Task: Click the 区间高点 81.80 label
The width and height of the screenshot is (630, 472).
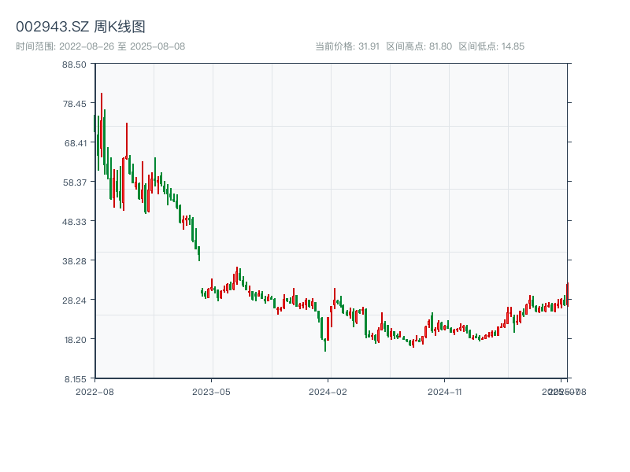Action: coord(419,46)
